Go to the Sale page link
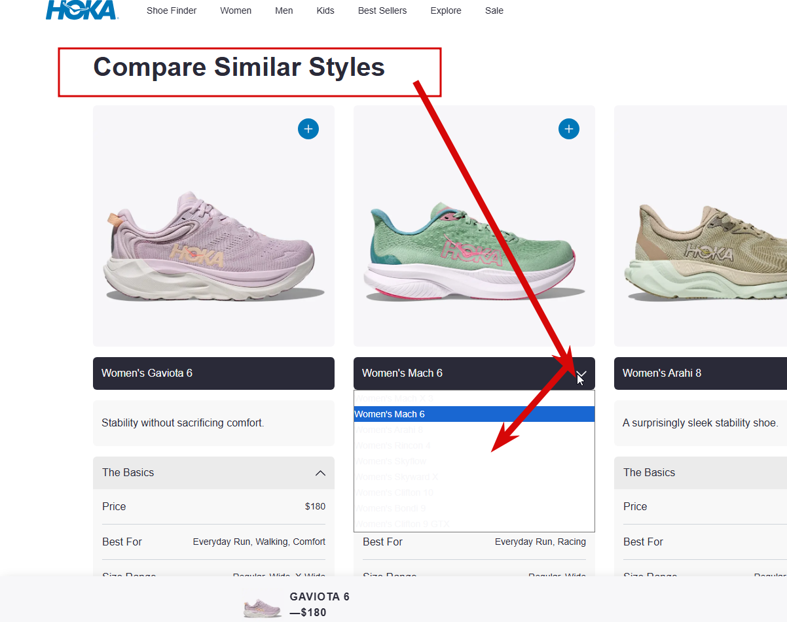Image resolution: width=787 pixels, height=622 pixels. click(x=494, y=10)
